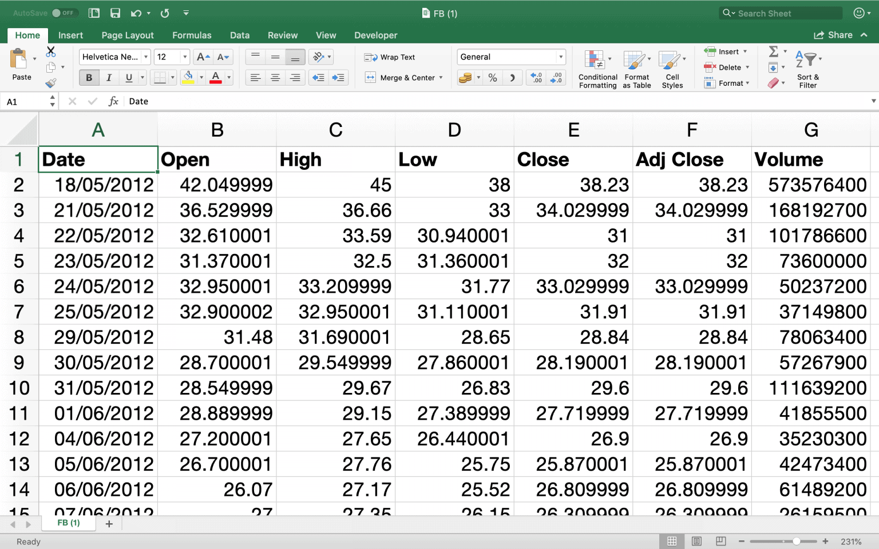Open Conditional Formatting options

[x=597, y=67]
